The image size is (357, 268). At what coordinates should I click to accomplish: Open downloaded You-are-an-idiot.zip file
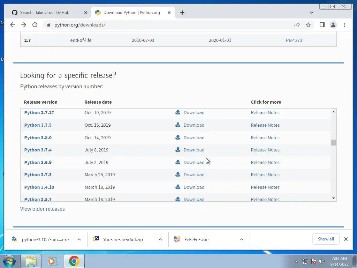[123, 239]
